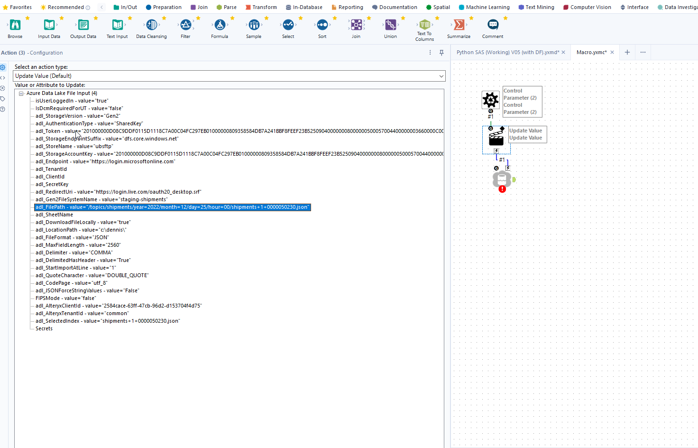This screenshot has height=448, width=698.
Task: Select the Control Parameter gear tool
Action: pyautogui.click(x=490, y=100)
